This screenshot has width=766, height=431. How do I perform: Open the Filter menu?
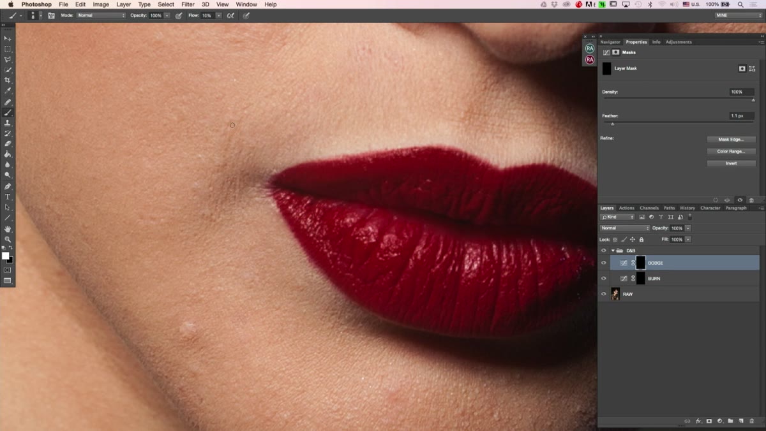point(188,4)
